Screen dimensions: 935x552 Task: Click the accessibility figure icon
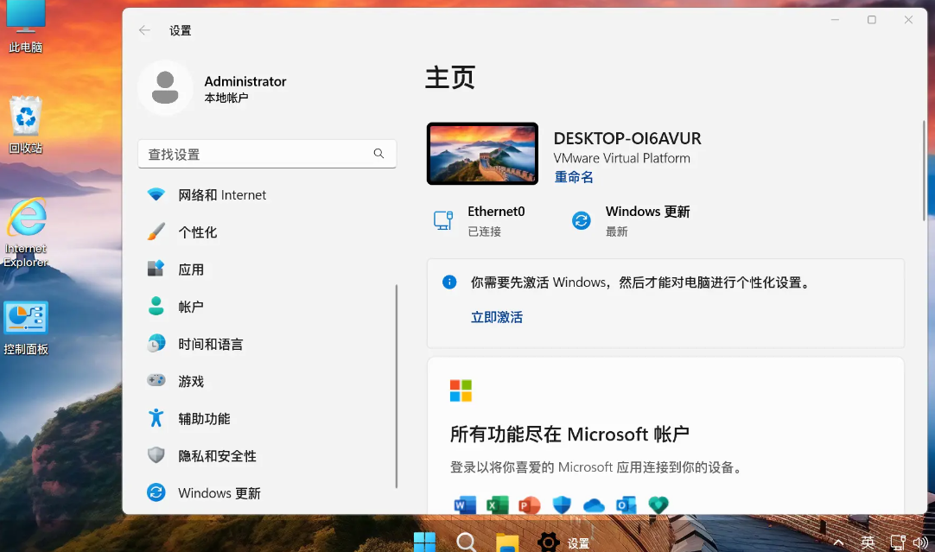156,418
